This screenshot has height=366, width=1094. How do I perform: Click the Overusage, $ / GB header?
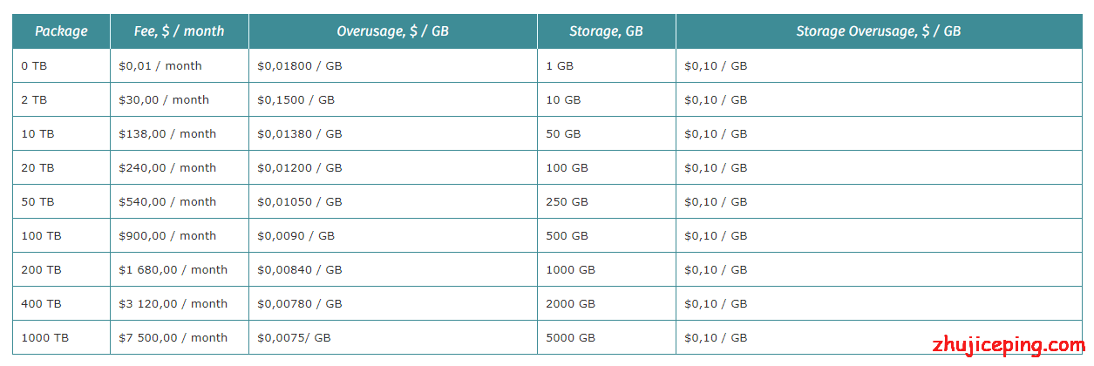(393, 31)
